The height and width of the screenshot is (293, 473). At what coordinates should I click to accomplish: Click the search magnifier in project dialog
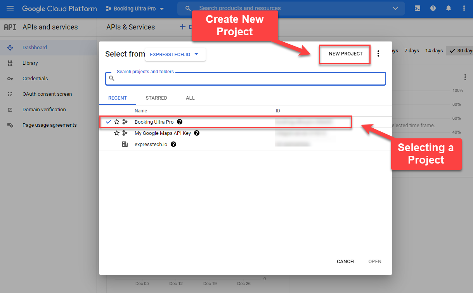(x=111, y=78)
